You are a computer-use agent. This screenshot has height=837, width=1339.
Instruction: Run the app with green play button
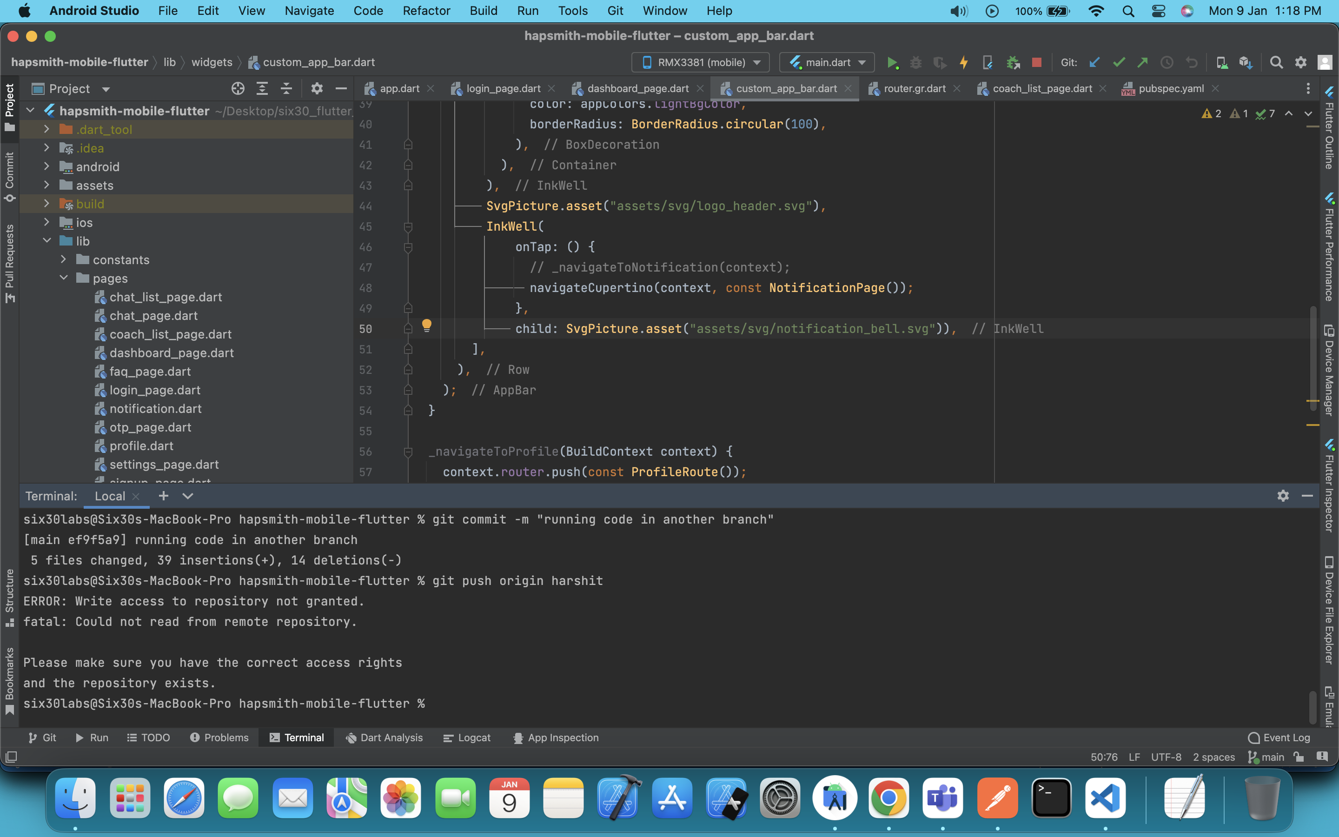(892, 63)
